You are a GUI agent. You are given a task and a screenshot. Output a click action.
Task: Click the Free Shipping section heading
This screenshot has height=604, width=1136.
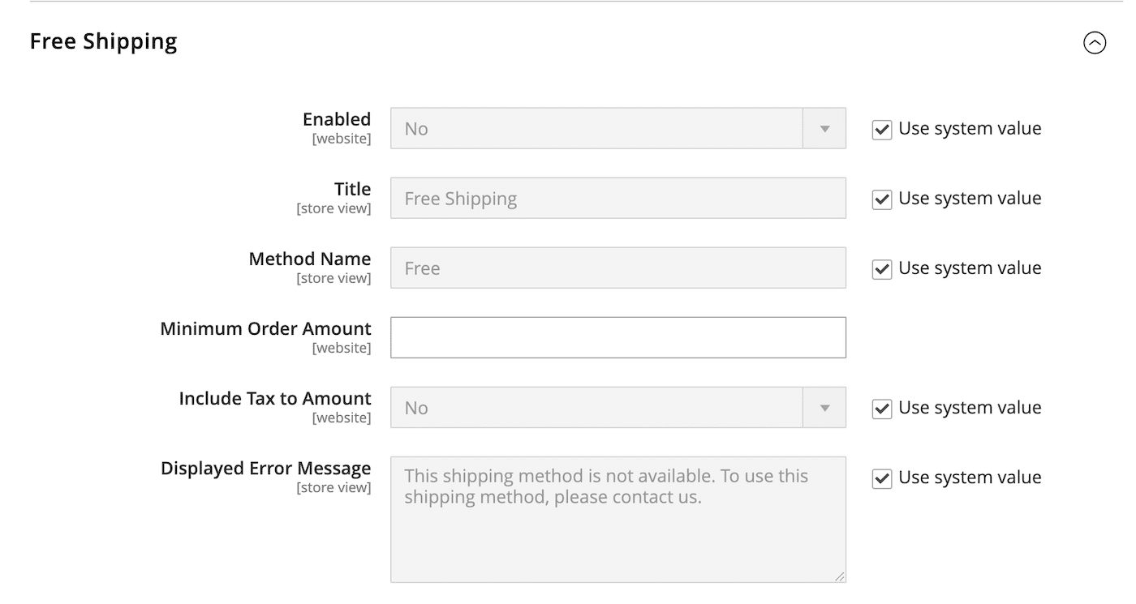pyautogui.click(x=103, y=41)
